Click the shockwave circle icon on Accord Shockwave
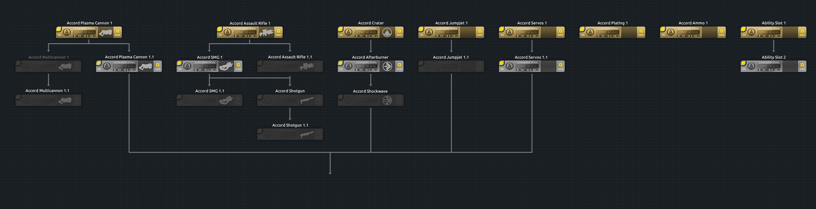816x209 pixels. [387, 100]
